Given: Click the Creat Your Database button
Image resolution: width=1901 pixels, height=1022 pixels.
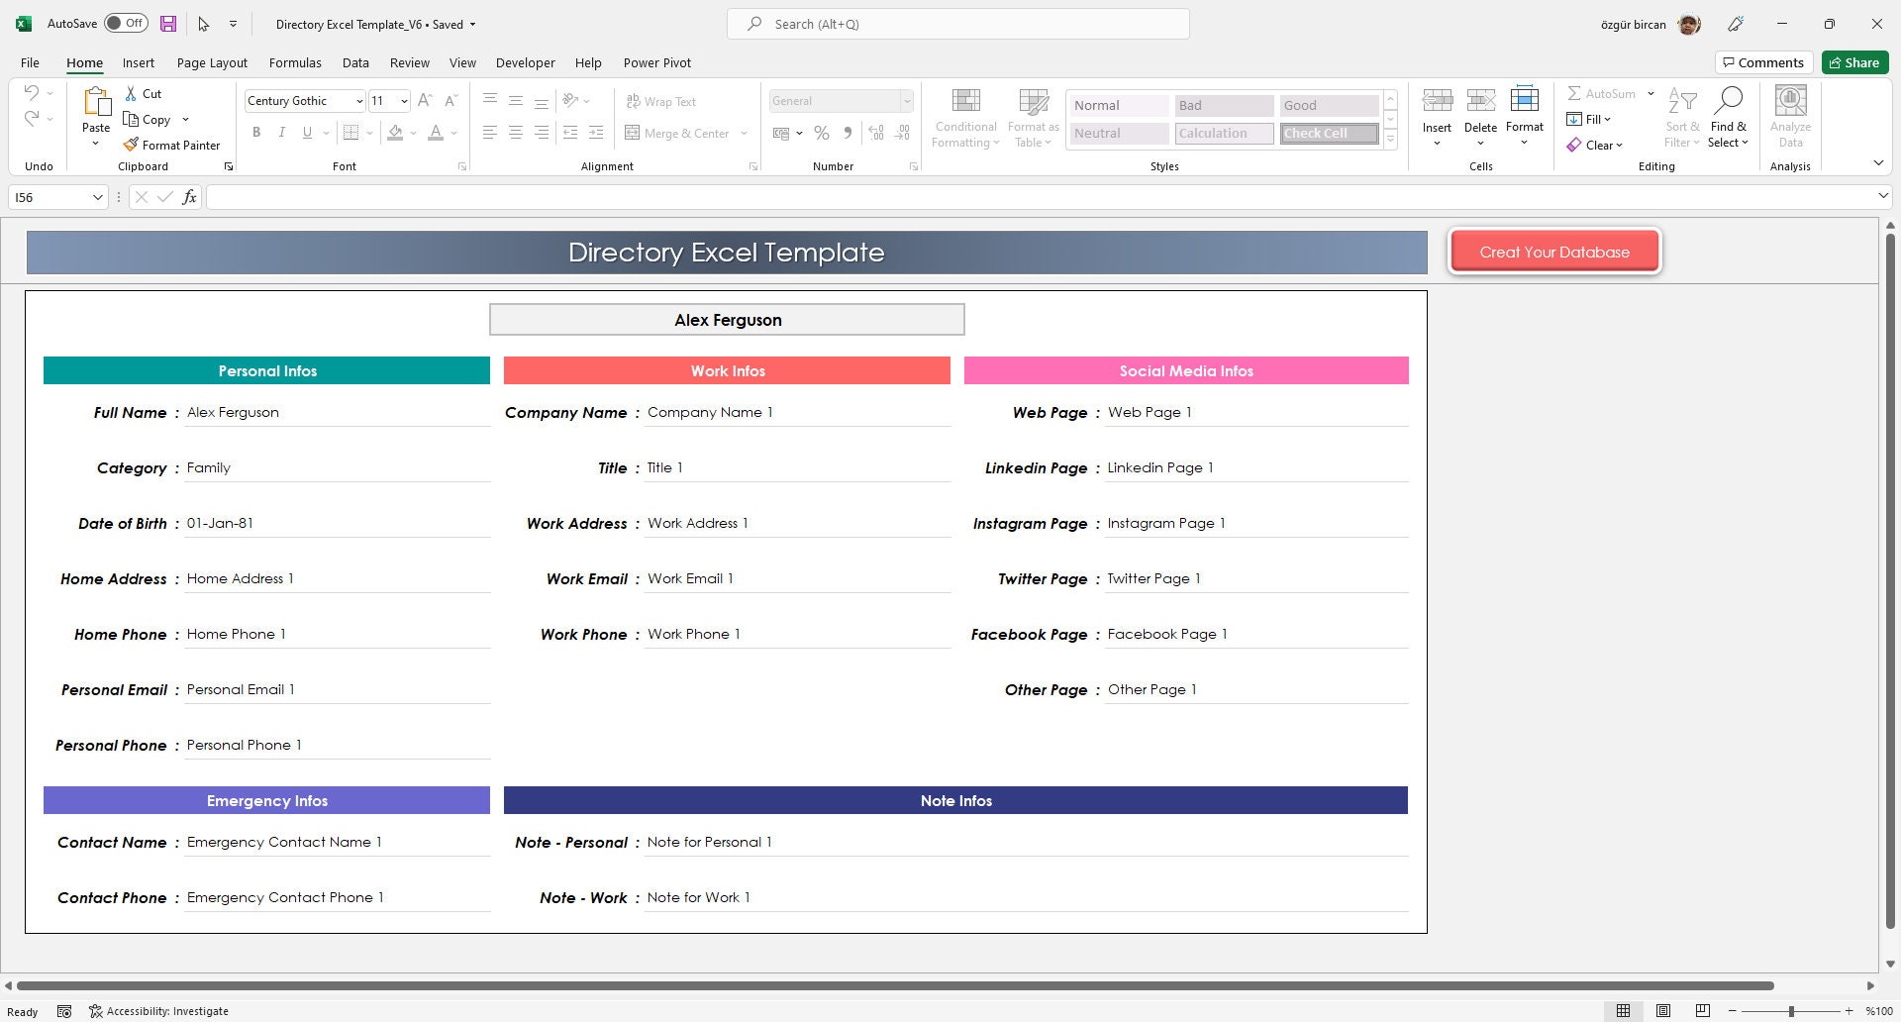Looking at the screenshot, I should coord(1554,252).
